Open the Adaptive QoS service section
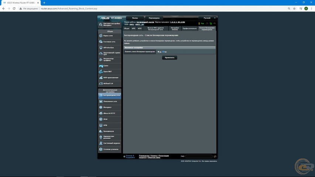Viewport: 315px width, 177px height. click(x=109, y=53)
